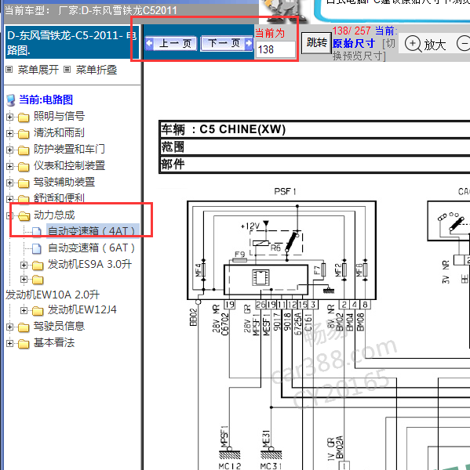Open the 照明与信号 tree item
470x470 pixels.
[x=59, y=116]
